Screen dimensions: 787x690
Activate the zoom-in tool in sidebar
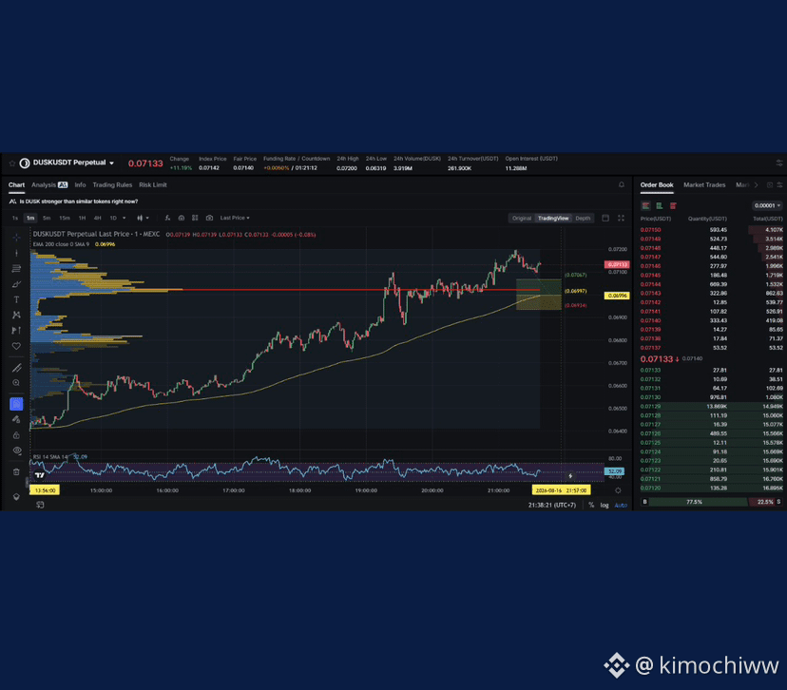click(x=16, y=383)
